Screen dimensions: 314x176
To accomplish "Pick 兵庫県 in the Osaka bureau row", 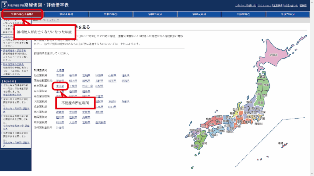I will (125, 101).
